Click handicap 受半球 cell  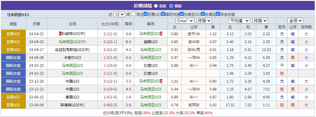coord(194,42)
